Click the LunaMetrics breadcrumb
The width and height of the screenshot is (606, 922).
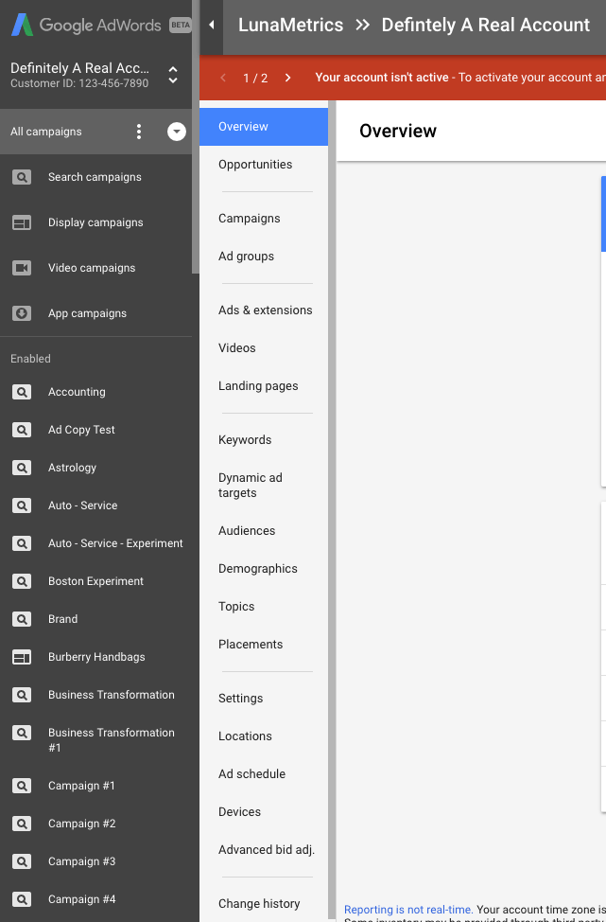290,25
